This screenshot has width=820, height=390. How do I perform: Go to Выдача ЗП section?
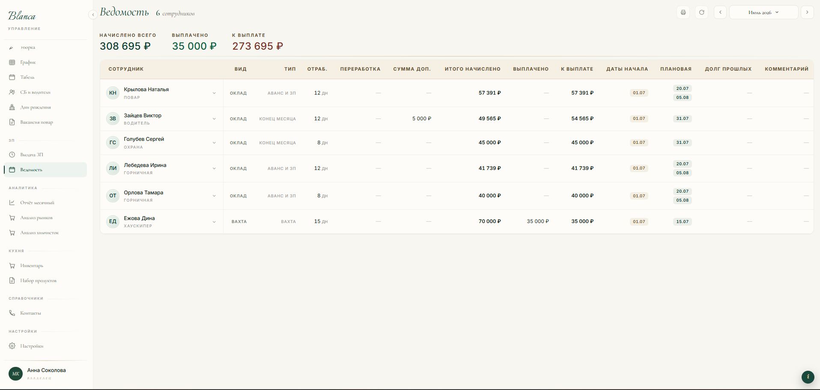(x=45, y=155)
